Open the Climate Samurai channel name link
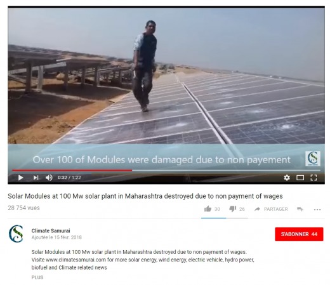The image size is (330, 285). pos(51,230)
